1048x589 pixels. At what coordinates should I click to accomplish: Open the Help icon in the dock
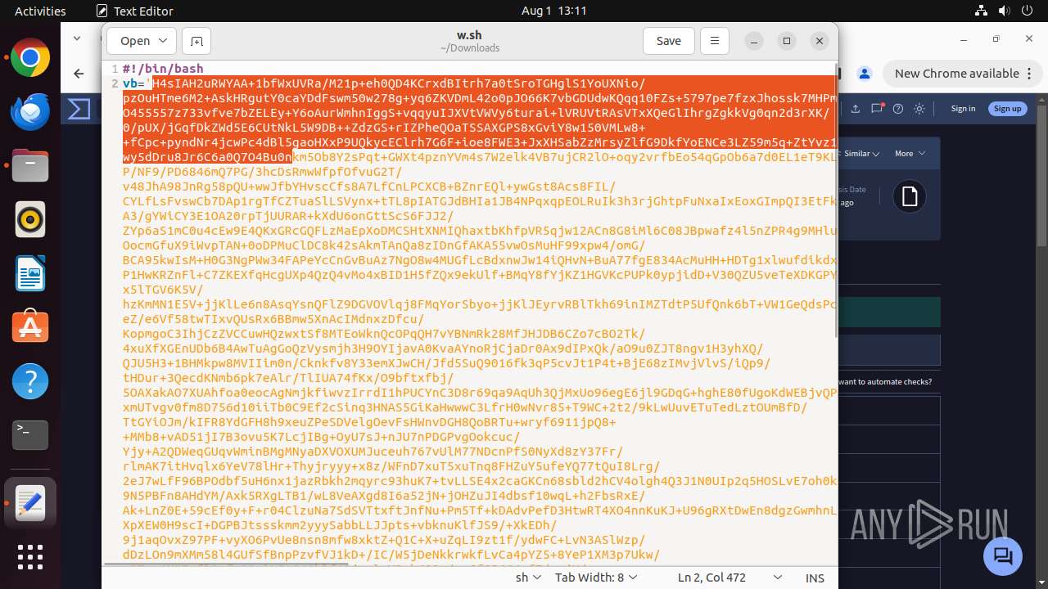click(x=30, y=382)
